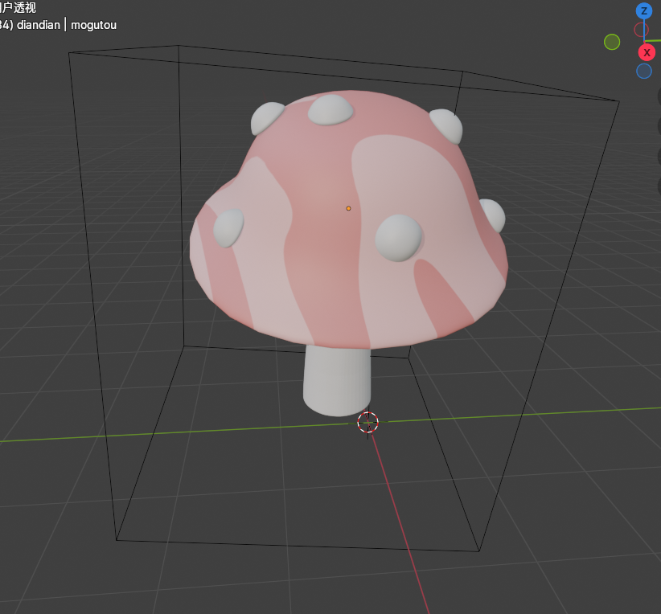The image size is (661, 614).
Task: Click the blue Z axis gizmo handle
Action: 643,10
